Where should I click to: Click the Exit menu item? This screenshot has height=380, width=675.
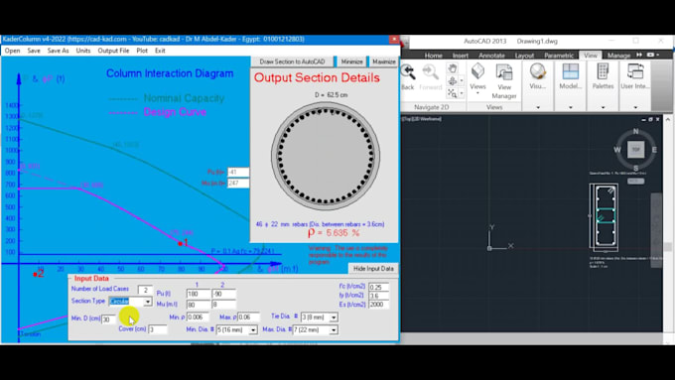[x=160, y=51]
